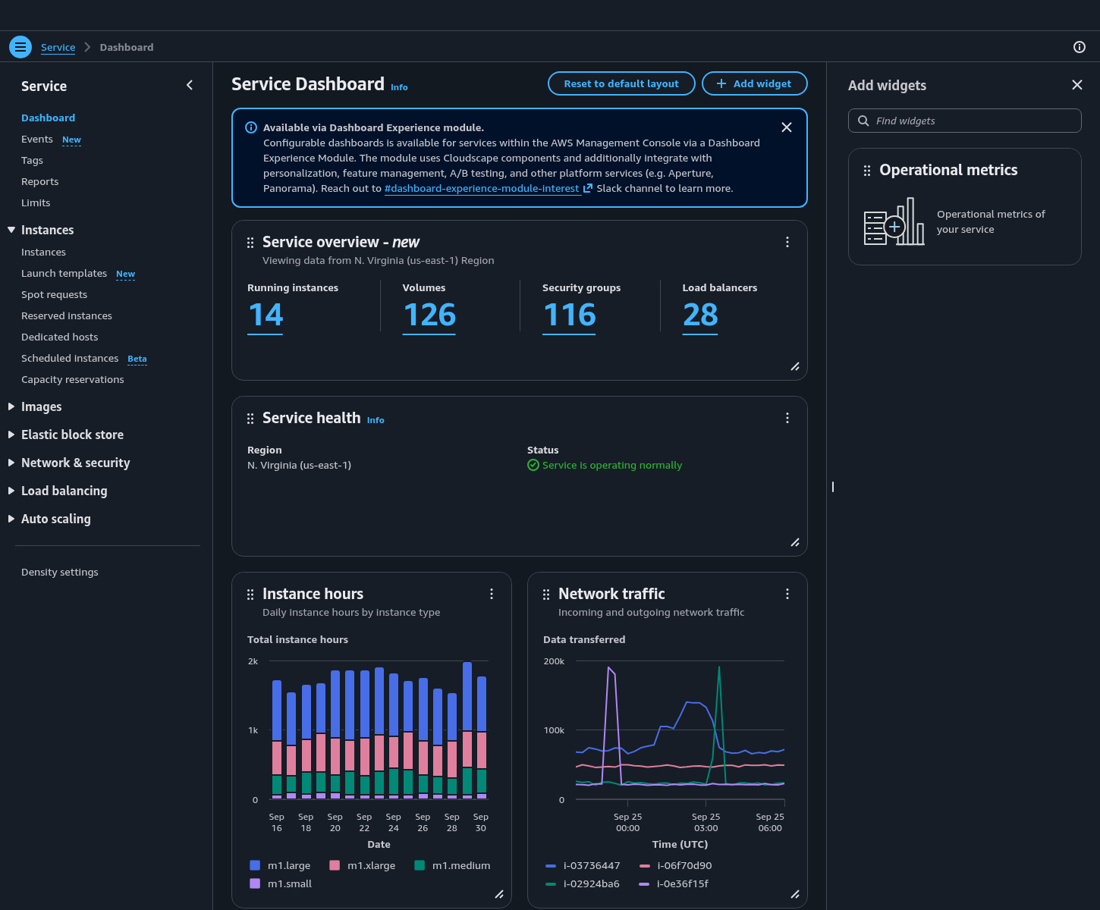The height and width of the screenshot is (910, 1100).
Task: Go to Scheduled instances page
Action: coord(70,358)
